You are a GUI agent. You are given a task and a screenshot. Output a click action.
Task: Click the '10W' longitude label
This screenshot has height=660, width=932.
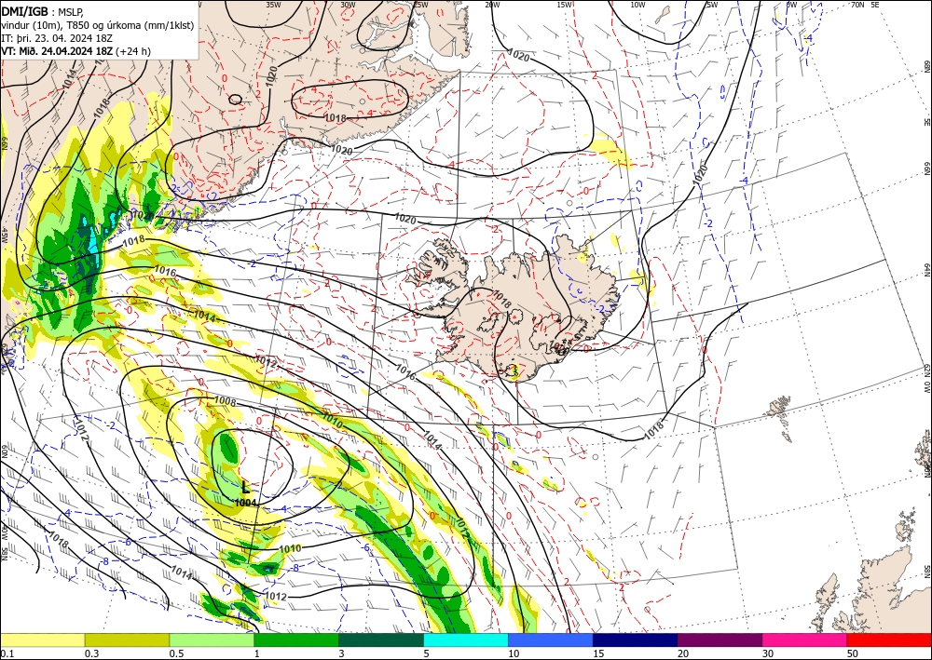click(637, 5)
